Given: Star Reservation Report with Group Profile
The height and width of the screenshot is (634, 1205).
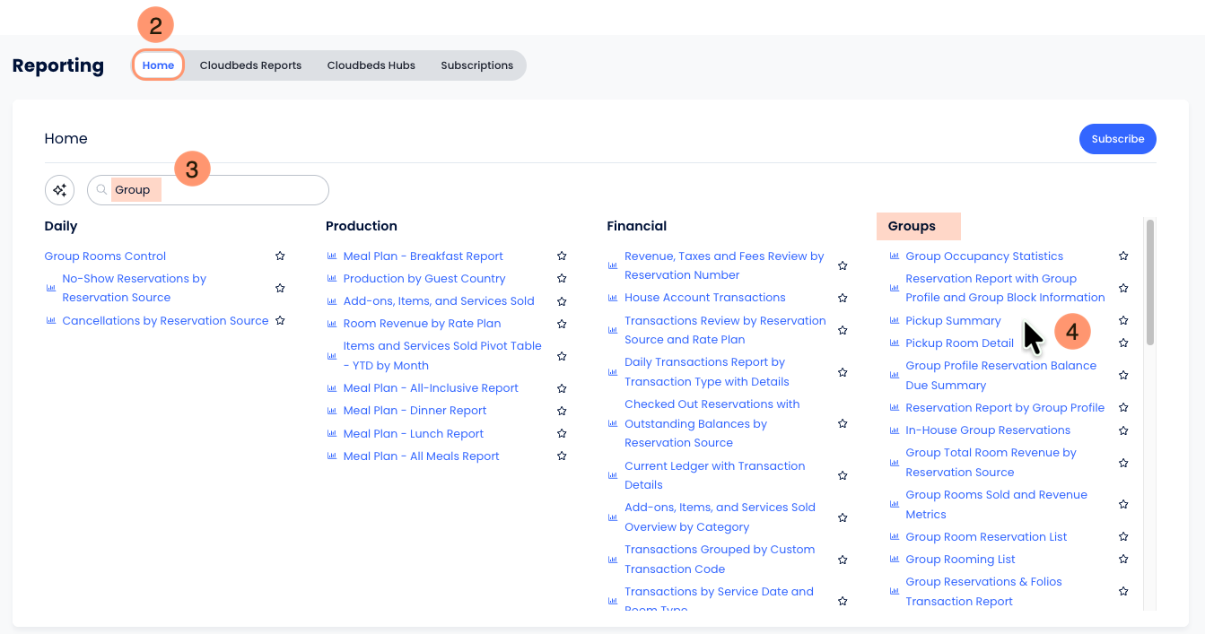Looking at the screenshot, I should [x=1123, y=288].
